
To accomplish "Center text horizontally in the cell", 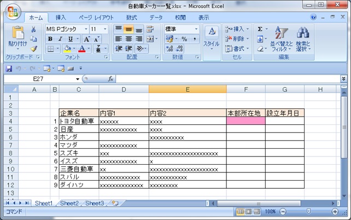I will (128, 39).
